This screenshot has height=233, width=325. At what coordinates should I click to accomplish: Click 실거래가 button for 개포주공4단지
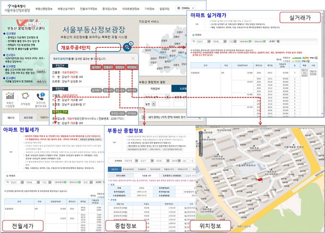click(x=96, y=67)
